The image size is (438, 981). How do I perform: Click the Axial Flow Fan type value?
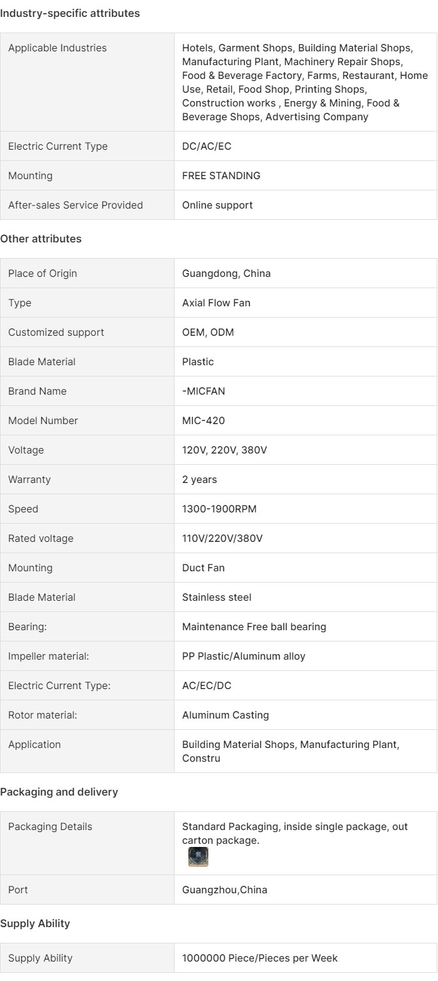216,303
